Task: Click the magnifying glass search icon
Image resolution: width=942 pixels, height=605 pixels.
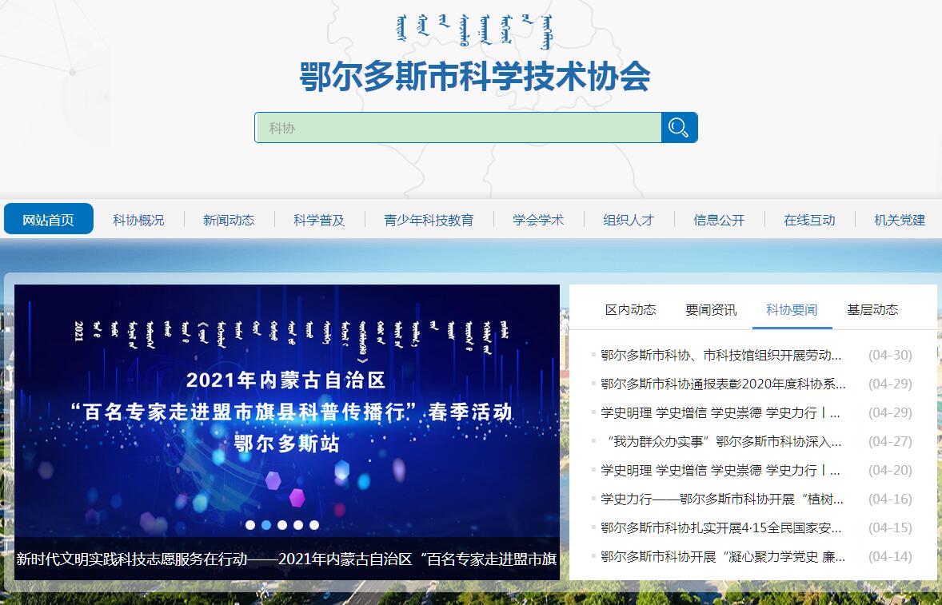Action: point(679,128)
